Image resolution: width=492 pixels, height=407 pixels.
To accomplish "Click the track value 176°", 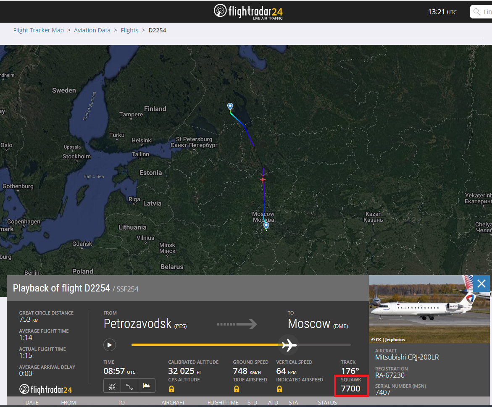I will (x=350, y=371).
